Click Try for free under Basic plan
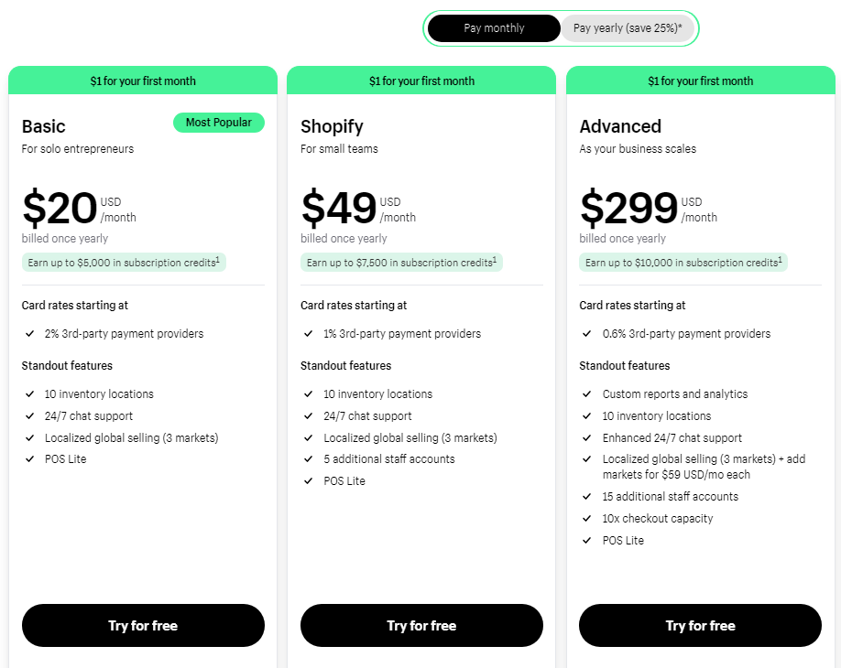841x668 pixels. pyautogui.click(x=143, y=626)
